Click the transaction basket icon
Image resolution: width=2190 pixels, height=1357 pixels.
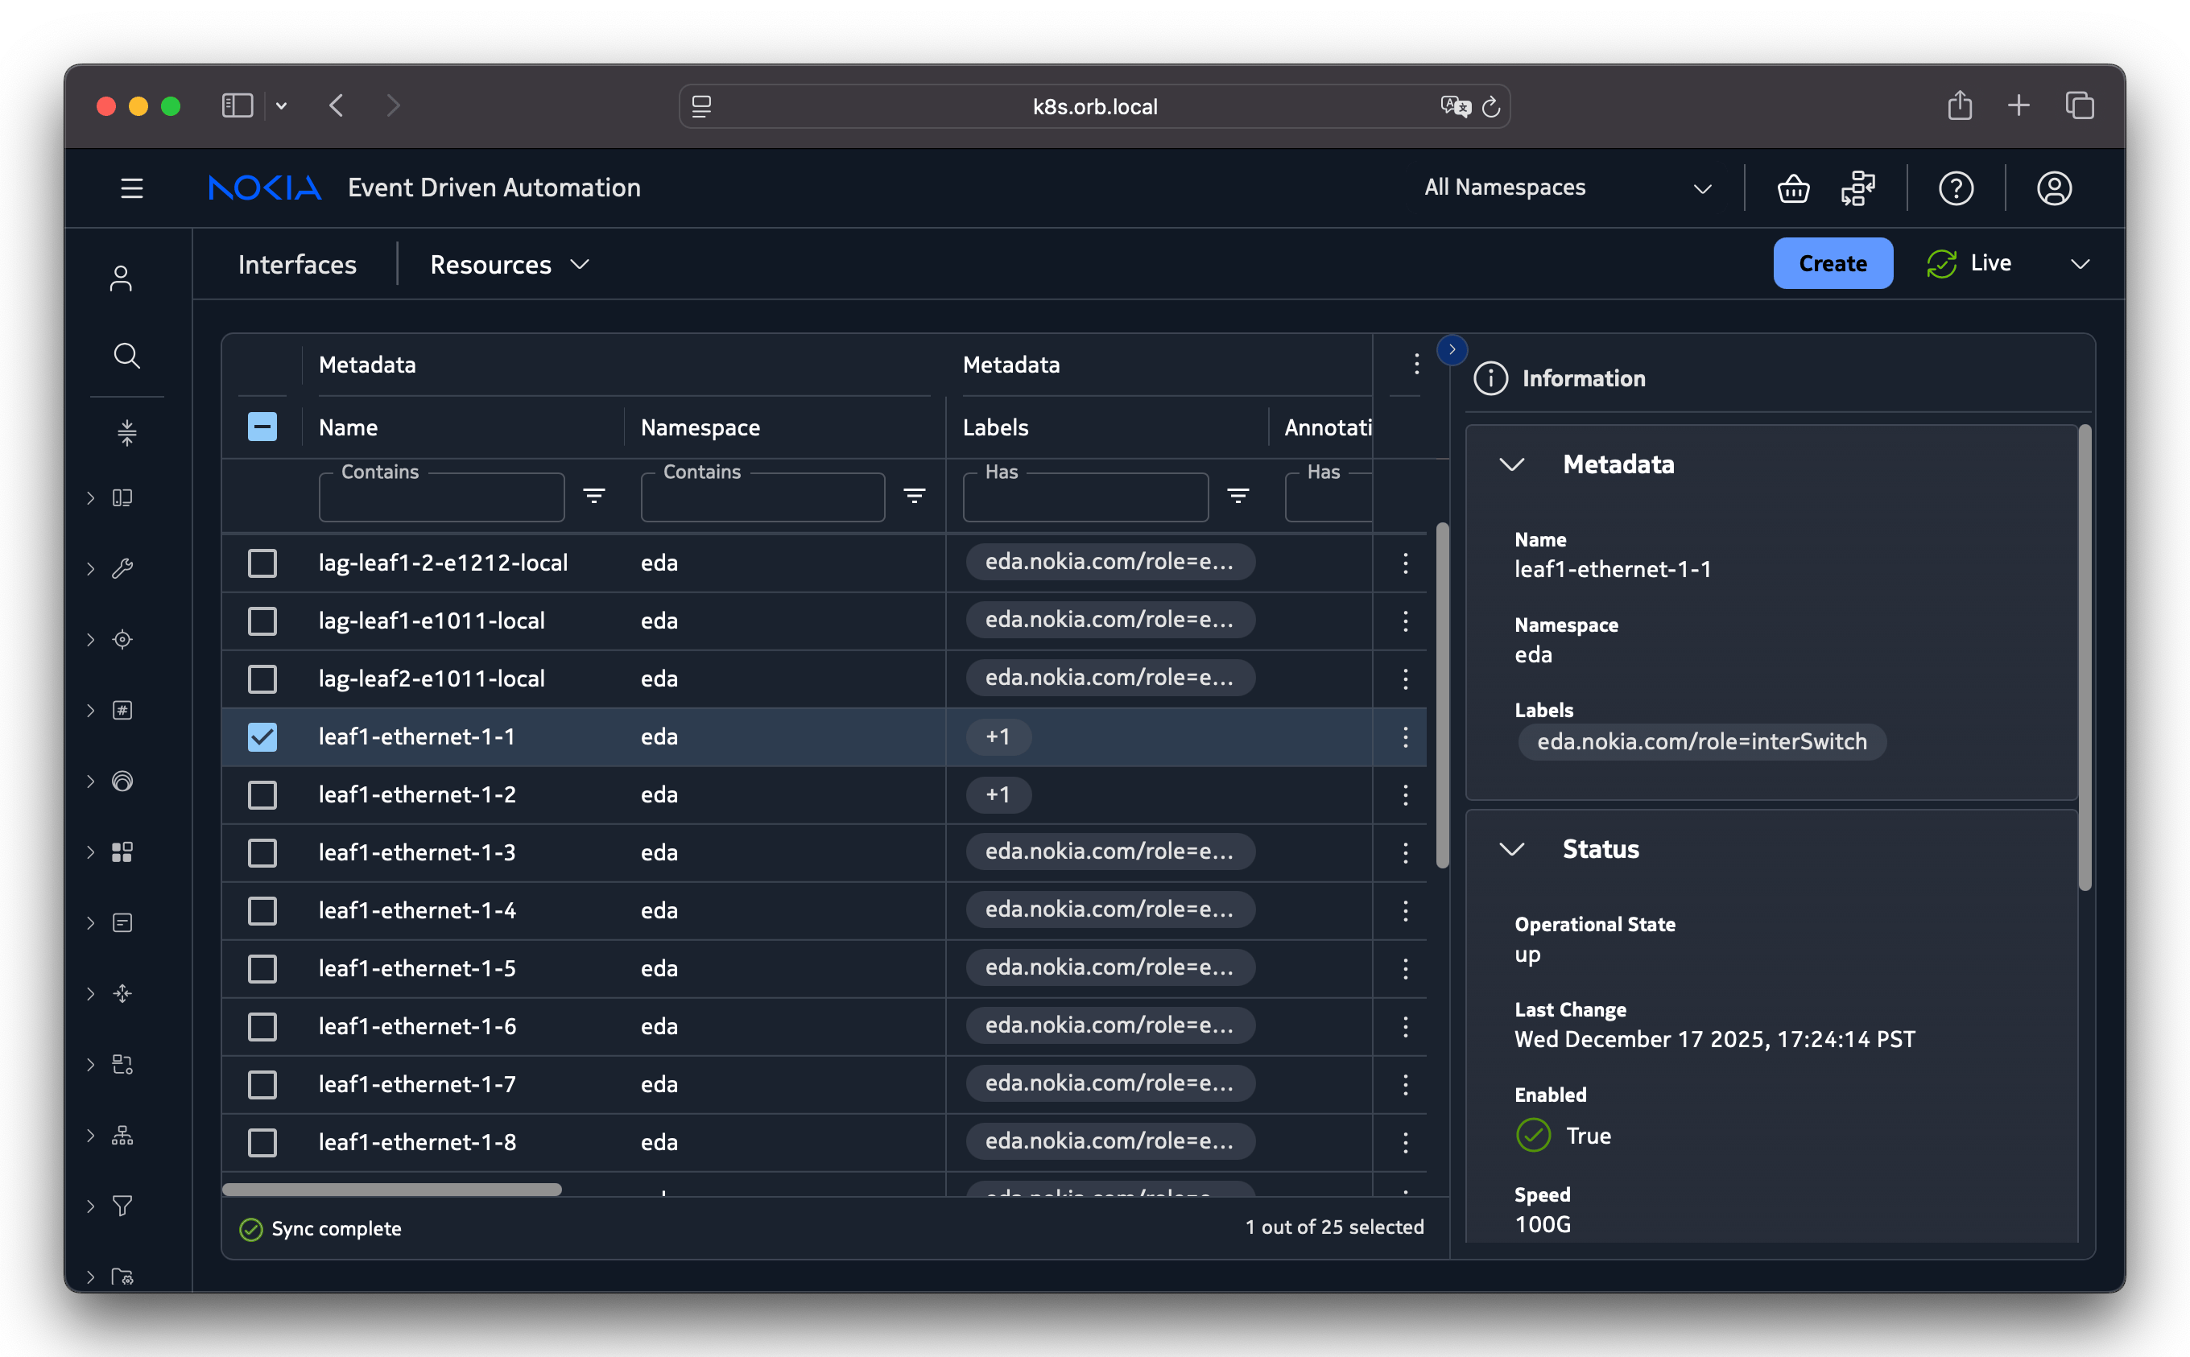pyautogui.click(x=1792, y=188)
